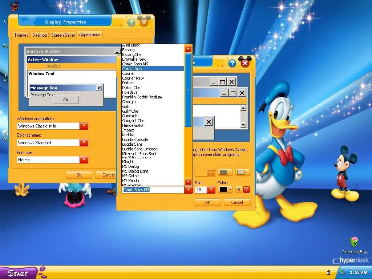Click the greyed Color 1 swatch
Screen dimensions: 372x279
click(225, 173)
